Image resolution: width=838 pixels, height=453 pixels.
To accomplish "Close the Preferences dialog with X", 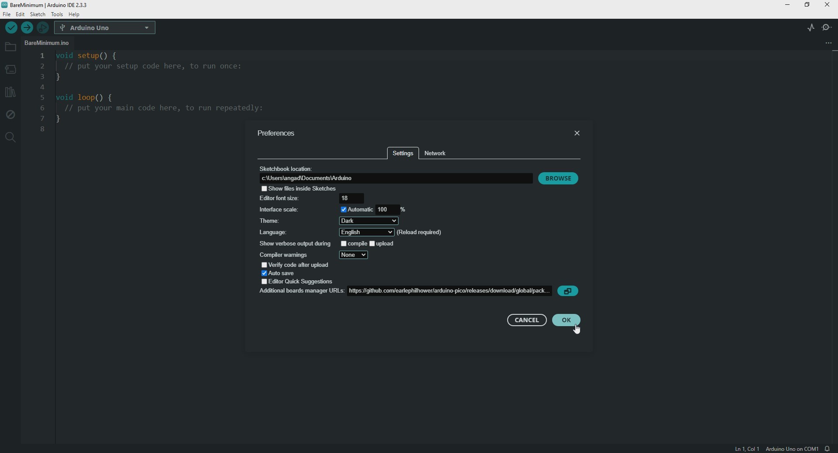I will [x=577, y=133].
